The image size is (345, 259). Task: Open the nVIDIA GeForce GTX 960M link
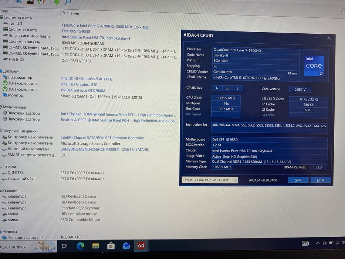83,90
